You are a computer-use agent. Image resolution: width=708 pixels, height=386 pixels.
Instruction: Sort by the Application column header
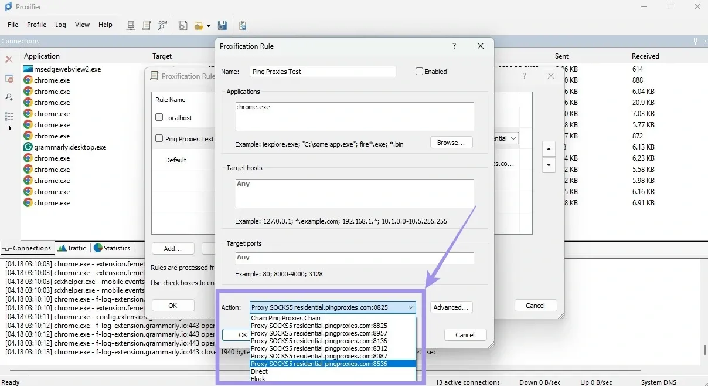point(42,56)
